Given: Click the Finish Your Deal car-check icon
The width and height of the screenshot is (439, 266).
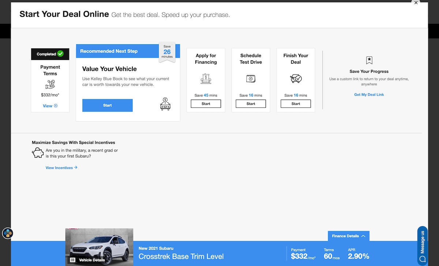Looking at the screenshot, I should point(296,78).
